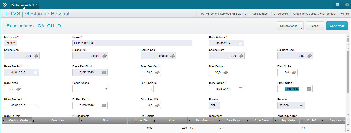The image size is (351, 133).
Task: Open calculator for Dias Ferias
Action: coord(226,73)
